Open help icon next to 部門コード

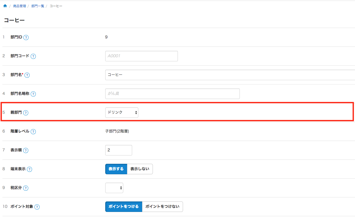tap(33, 56)
